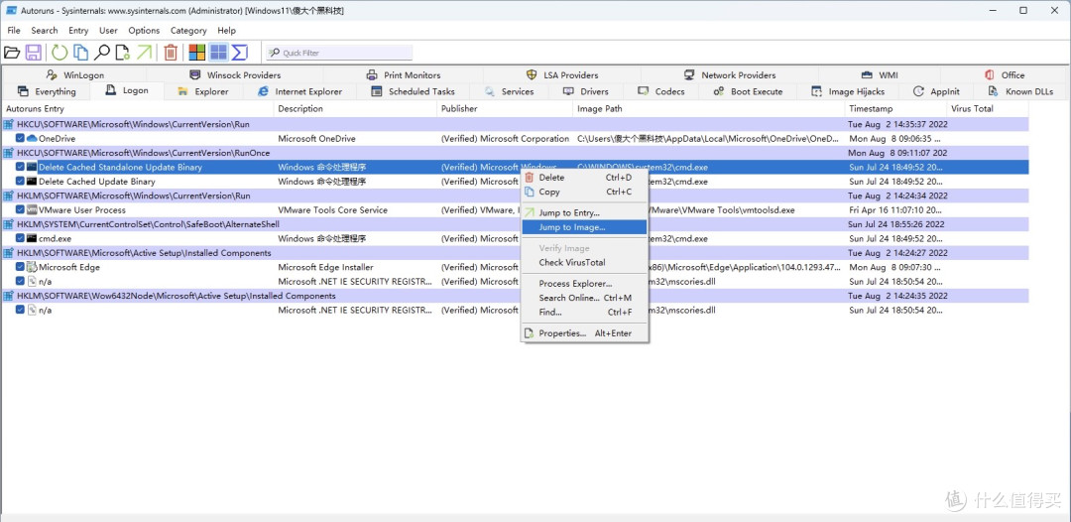1071x522 pixels.
Task: Switch to the WinLogon tab
Action: tap(74, 75)
